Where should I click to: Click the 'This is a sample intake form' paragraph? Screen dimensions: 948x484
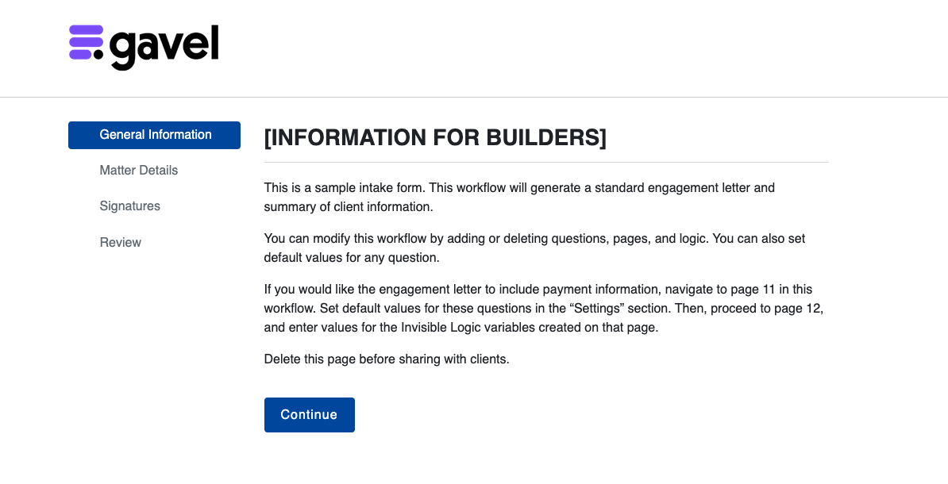[x=519, y=197]
